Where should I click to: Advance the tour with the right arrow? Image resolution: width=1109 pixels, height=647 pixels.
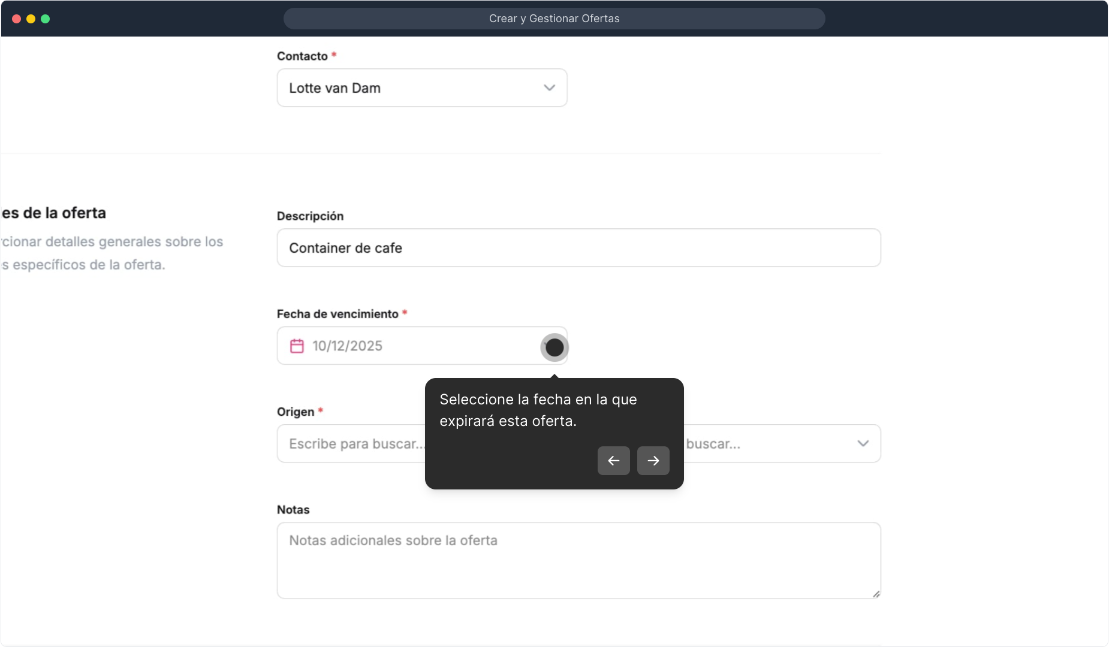coord(653,461)
